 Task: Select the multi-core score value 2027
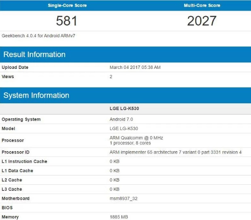point(202,21)
